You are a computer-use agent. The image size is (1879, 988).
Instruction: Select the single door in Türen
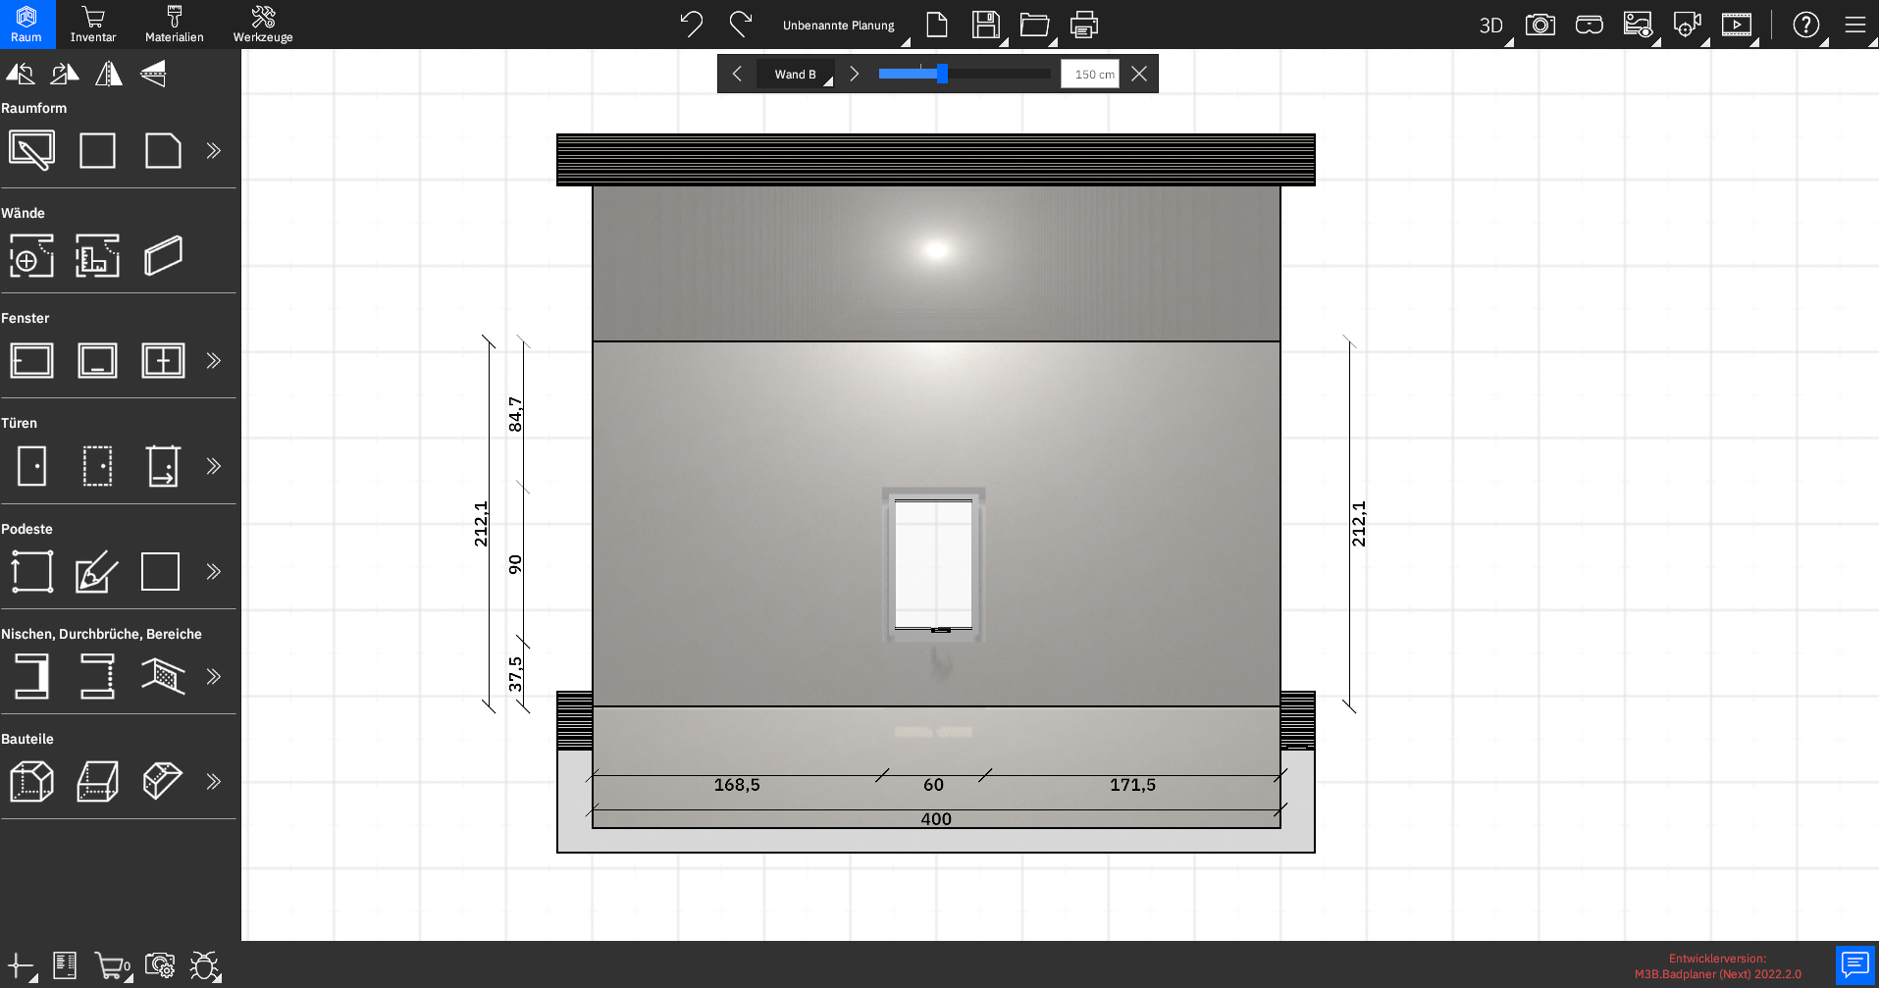[31, 466]
